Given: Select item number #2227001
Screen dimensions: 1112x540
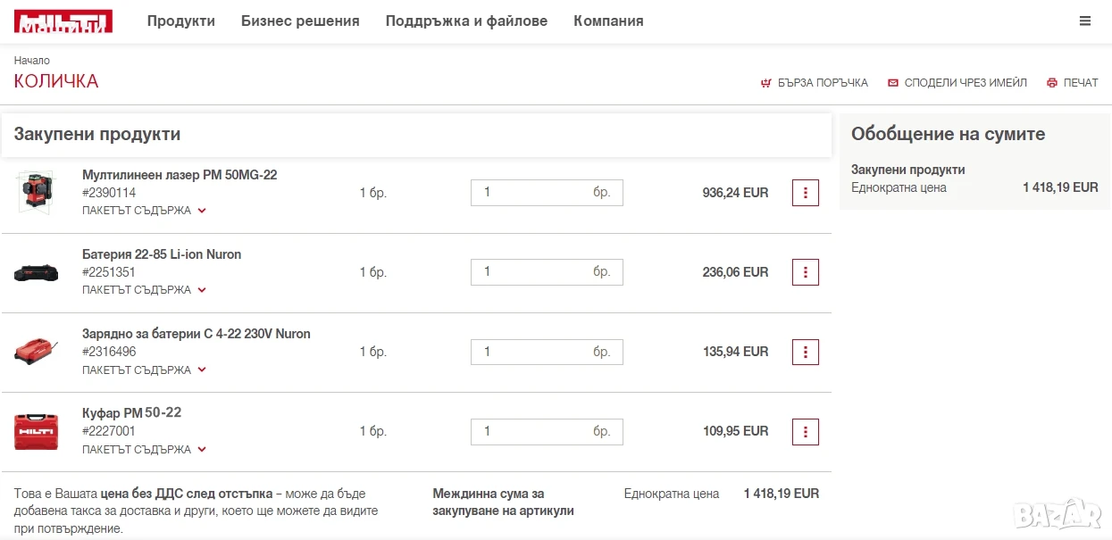Looking at the screenshot, I should coord(109,431).
